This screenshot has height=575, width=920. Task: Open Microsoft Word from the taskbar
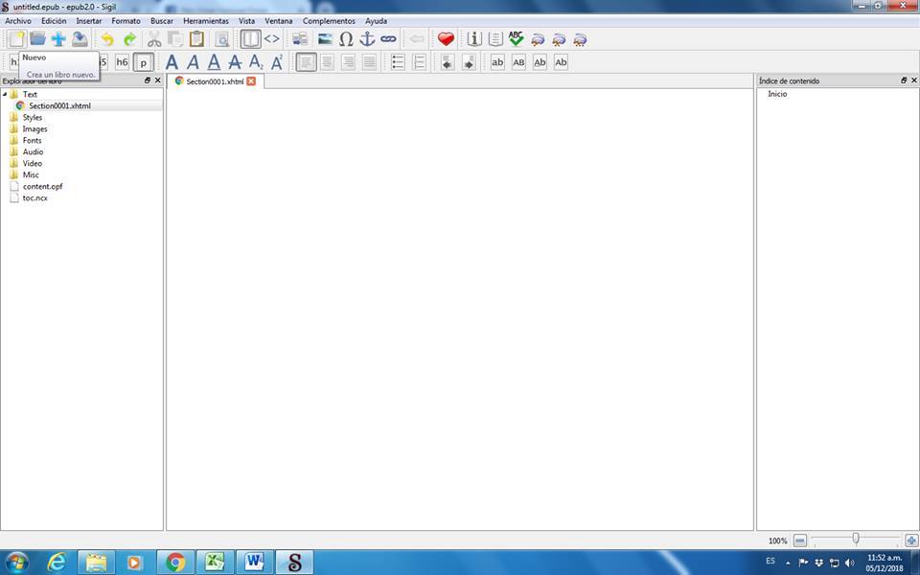(x=254, y=562)
